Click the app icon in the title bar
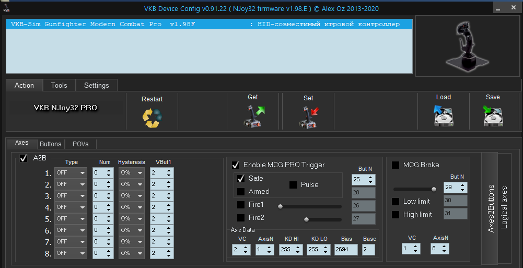 pyautogui.click(x=6, y=8)
